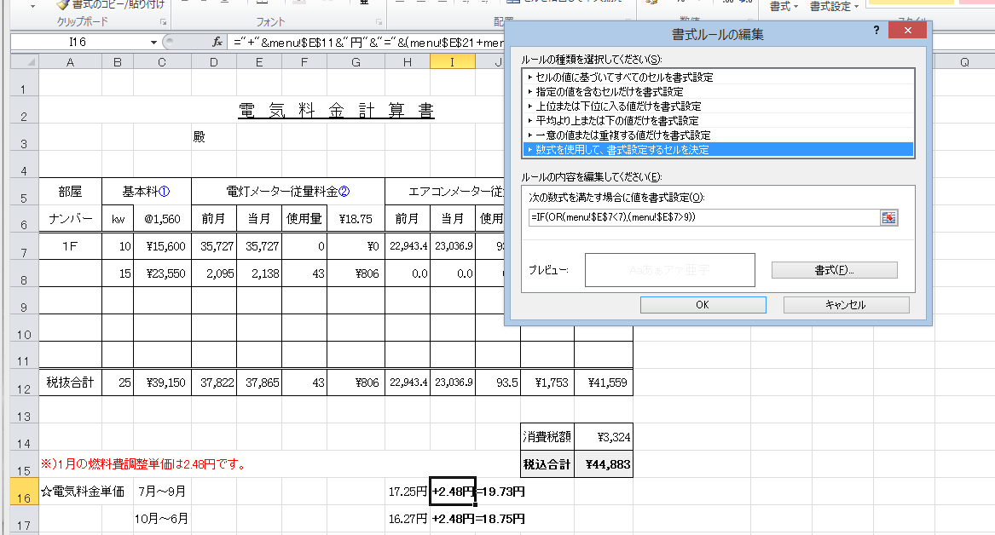
Task: Select rule type セルの値に基づいてすべてのセルを書式設定
Action: (718, 78)
